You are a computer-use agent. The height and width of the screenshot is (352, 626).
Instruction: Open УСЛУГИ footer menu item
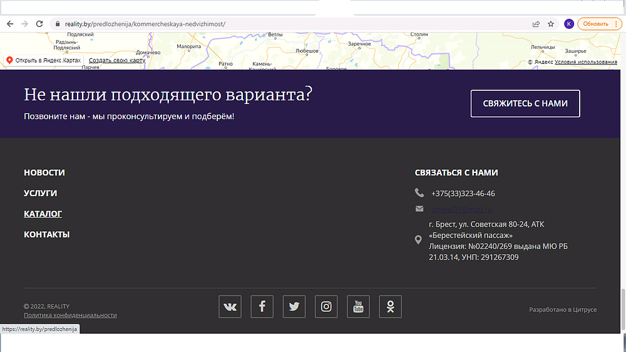click(40, 194)
